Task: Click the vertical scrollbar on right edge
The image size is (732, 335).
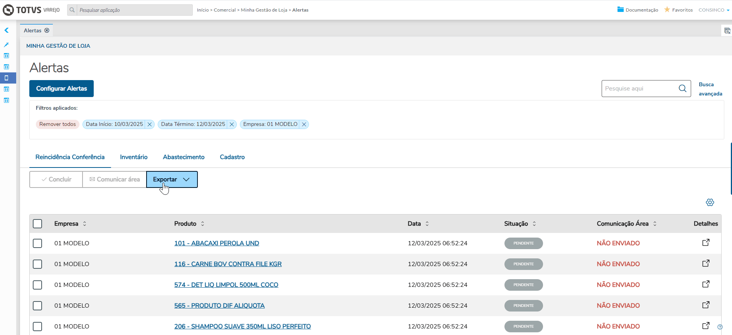Action: coord(731,169)
